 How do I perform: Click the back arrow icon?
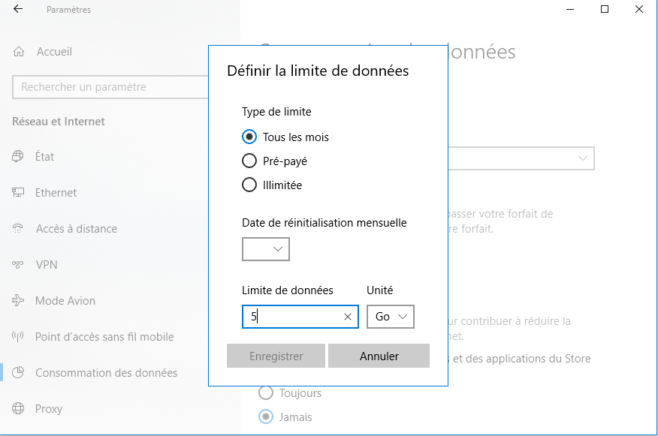click(x=18, y=10)
